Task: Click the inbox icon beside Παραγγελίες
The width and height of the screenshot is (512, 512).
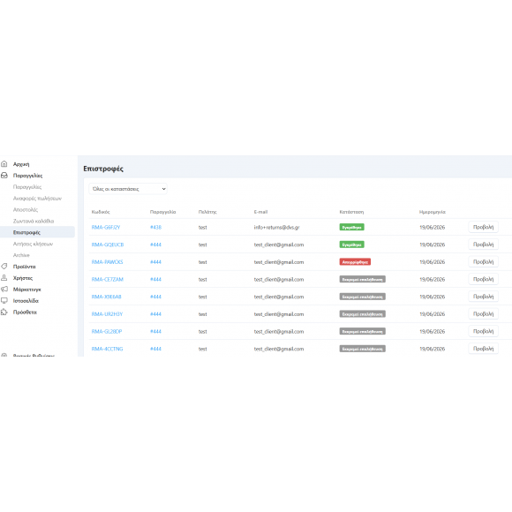Action: point(4,176)
